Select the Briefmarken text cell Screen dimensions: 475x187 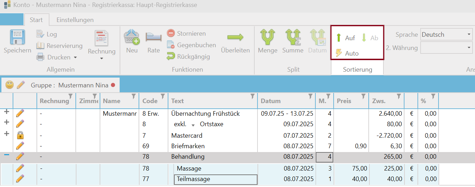[x=213, y=146]
